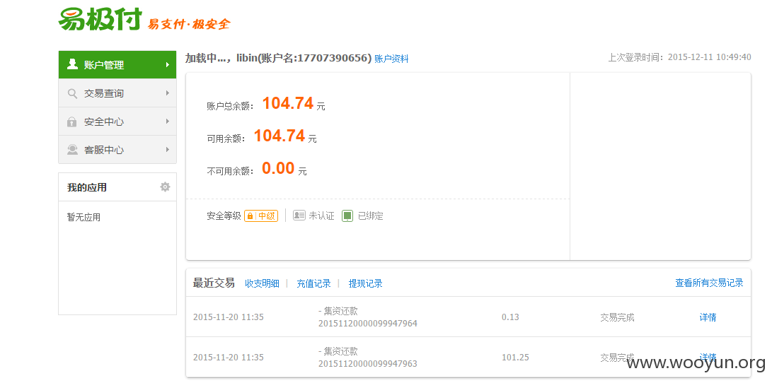Click the 未认证 ID card icon

[x=299, y=216]
